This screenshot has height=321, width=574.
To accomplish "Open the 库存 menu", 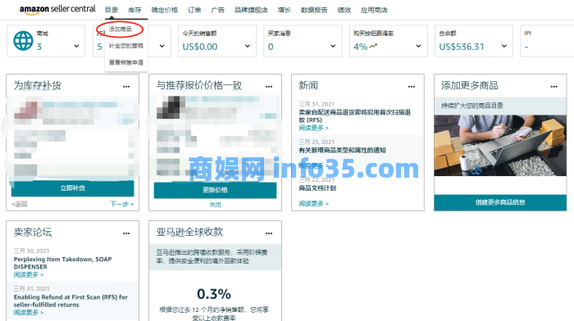I will pos(134,10).
